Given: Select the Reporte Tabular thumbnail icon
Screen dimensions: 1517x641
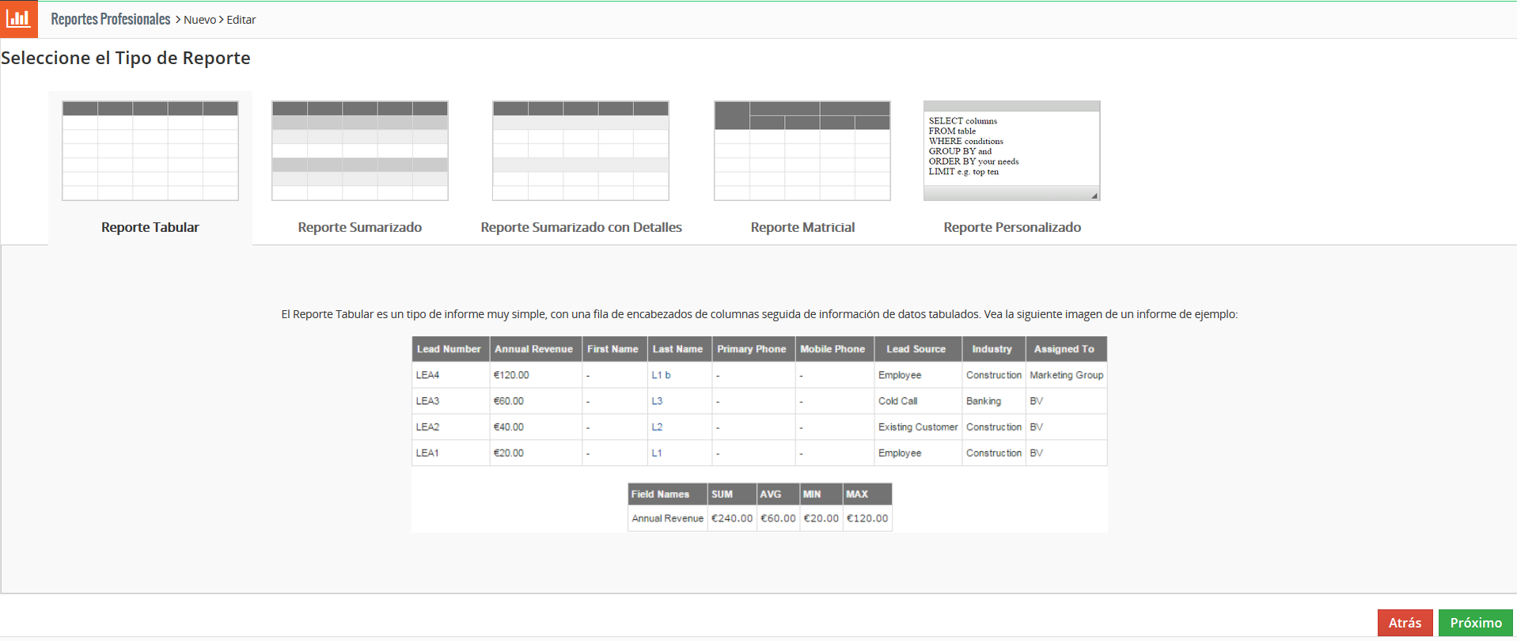Looking at the screenshot, I should (x=150, y=150).
